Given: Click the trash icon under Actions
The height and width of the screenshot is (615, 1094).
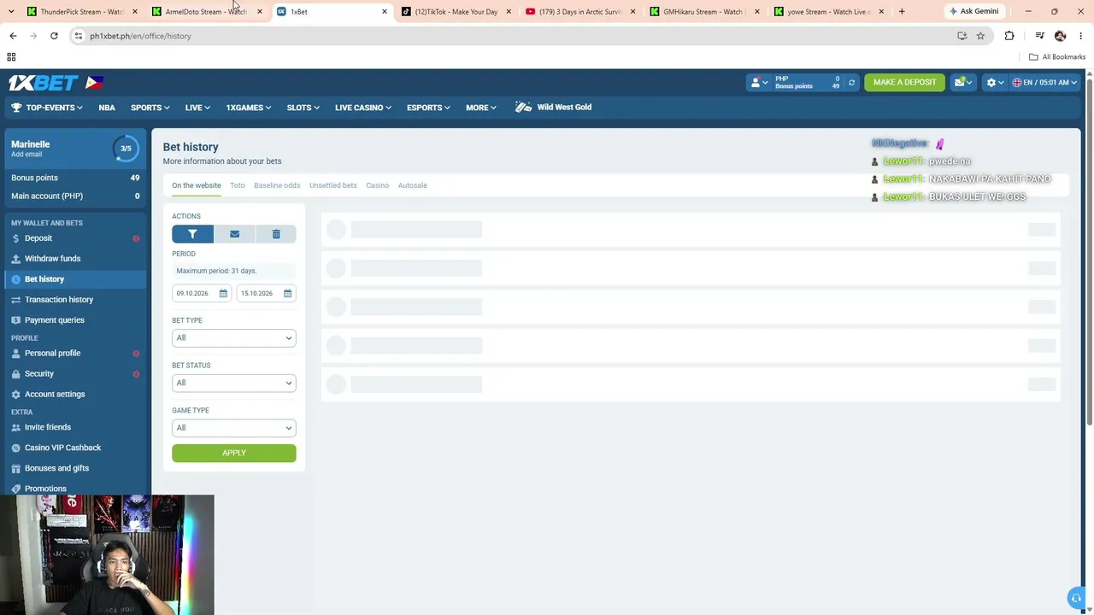Looking at the screenshot, I should [276, 234].
